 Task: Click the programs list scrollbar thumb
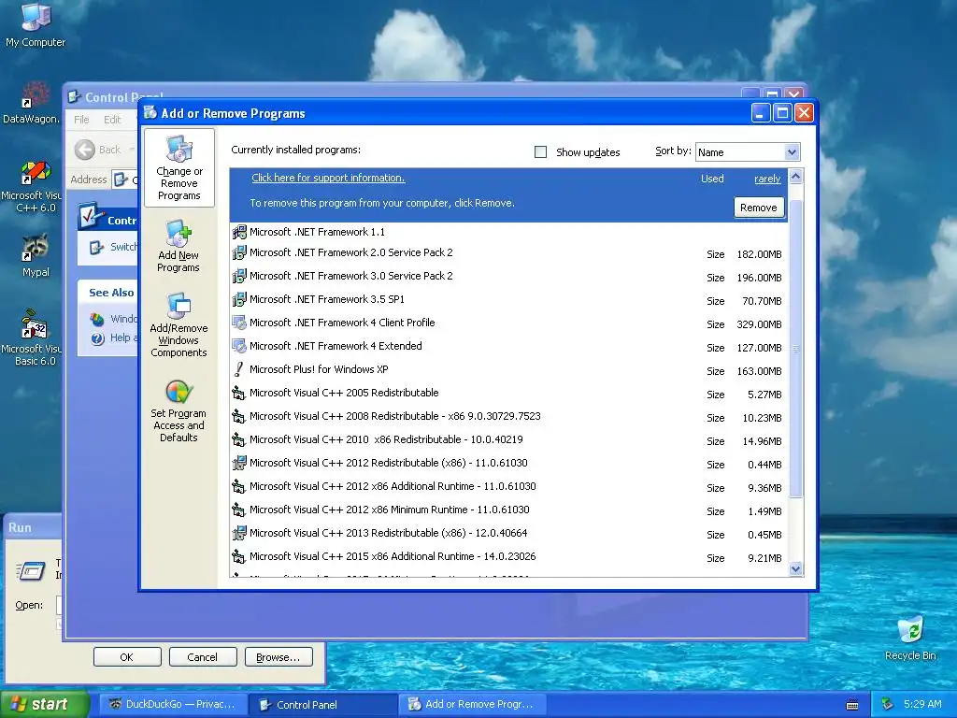795,348
